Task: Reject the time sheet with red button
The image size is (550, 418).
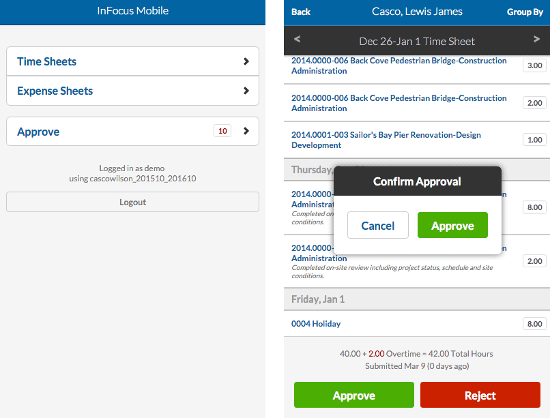Action: 480,395
